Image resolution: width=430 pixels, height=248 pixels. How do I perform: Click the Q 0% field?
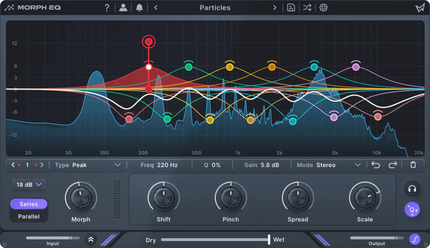tap(212, 165)
